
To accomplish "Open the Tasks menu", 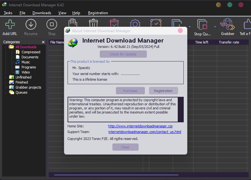I will tap(8, 13).
